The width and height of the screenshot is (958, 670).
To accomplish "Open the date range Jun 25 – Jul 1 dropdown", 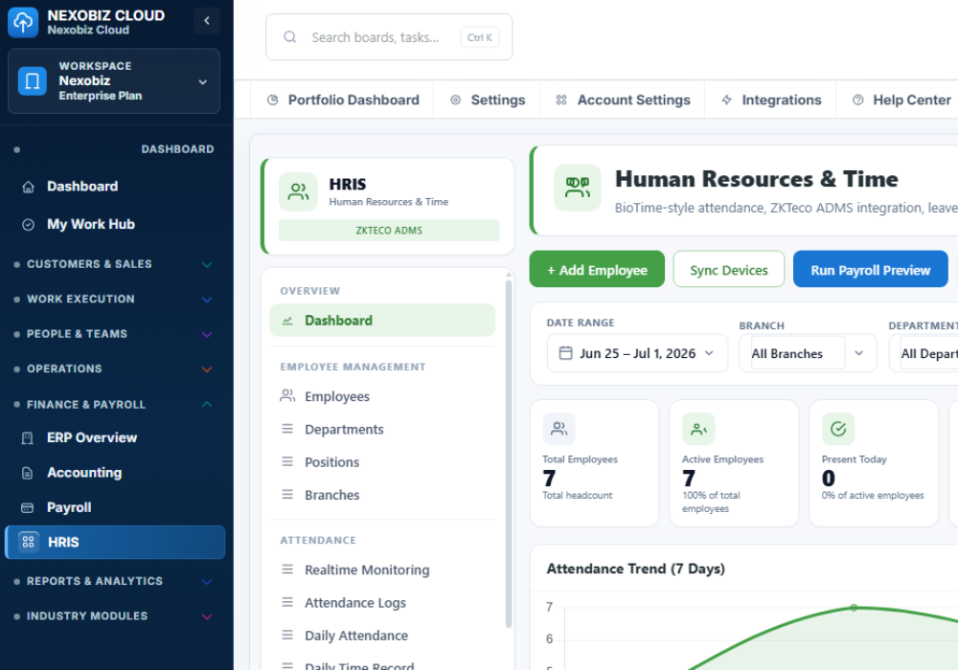I will (x=637, y=353).
